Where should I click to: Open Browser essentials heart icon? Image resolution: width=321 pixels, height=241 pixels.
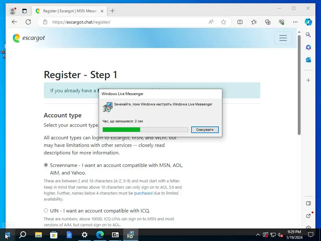tap(282, 22)
